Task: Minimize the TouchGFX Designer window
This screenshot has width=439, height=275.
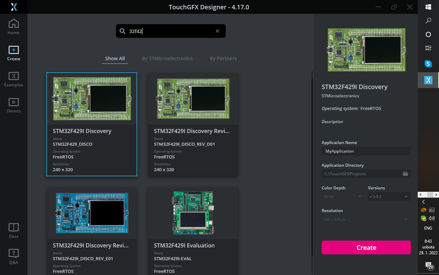Action: pyautogui.click(x=378, y=7)
